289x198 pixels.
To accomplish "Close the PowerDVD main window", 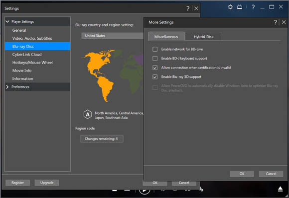I will [281, 7].
